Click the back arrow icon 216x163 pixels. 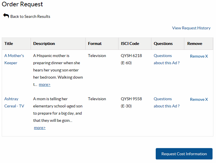click(x=6, y=16)
